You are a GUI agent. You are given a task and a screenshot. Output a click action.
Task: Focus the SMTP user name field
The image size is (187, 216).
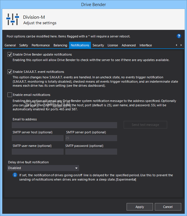coord(38,151)
